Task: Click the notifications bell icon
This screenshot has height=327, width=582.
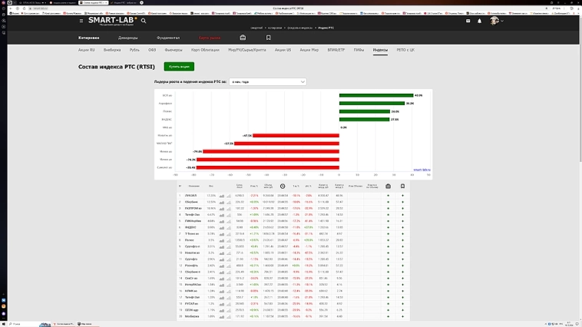Action: (480, 21)
